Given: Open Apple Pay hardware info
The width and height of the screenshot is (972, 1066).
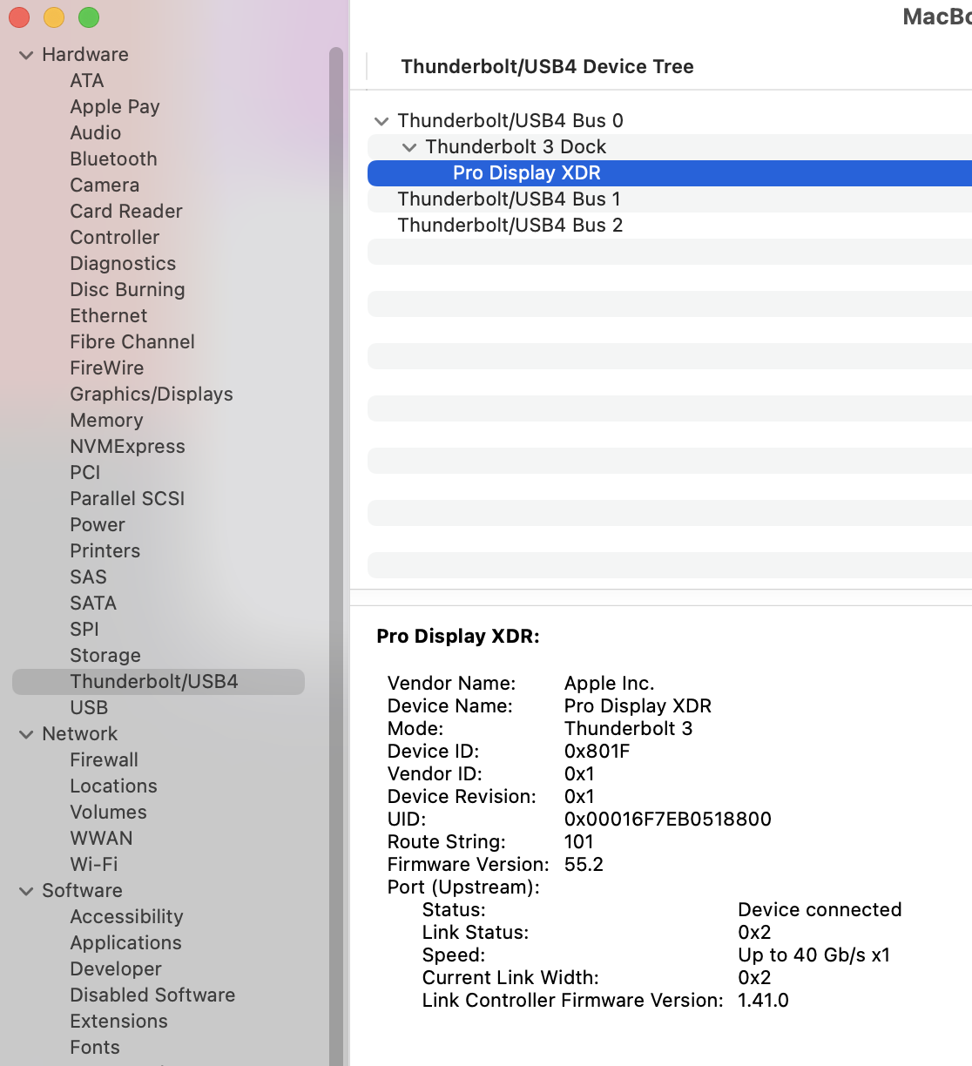Looking at the screenshot, I should click(115, 107).
